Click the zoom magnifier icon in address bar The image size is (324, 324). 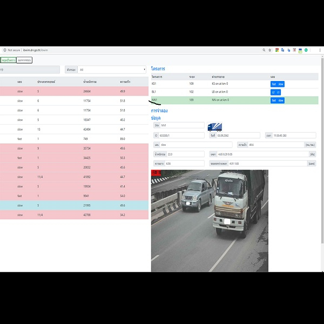[264, 50]
